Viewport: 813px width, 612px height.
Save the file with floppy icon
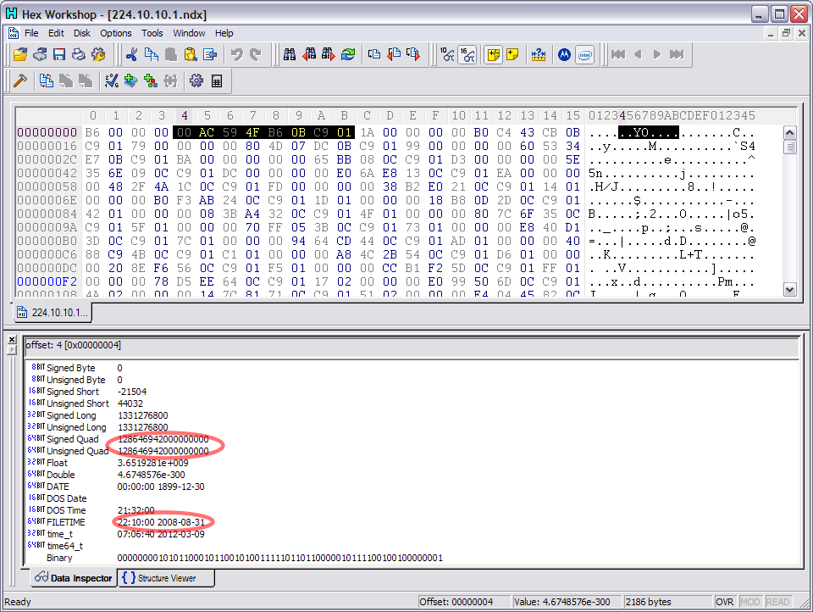59,54
